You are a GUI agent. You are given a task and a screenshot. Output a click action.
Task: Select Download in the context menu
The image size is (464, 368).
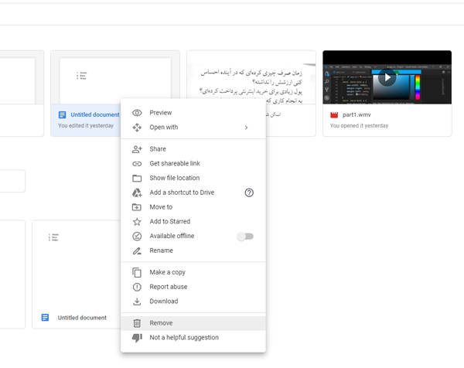163,302
